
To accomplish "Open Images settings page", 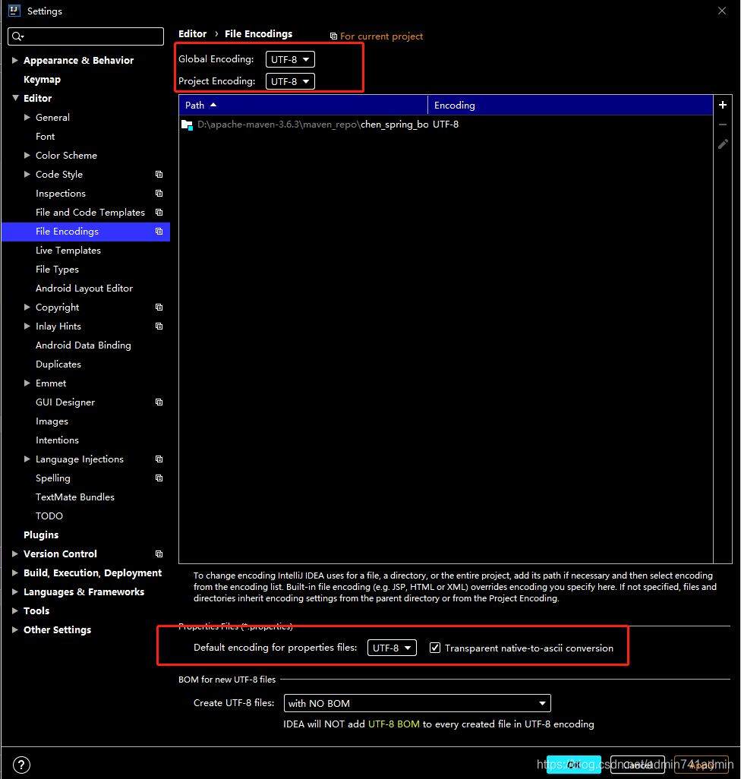I will (x=52, y=421).
